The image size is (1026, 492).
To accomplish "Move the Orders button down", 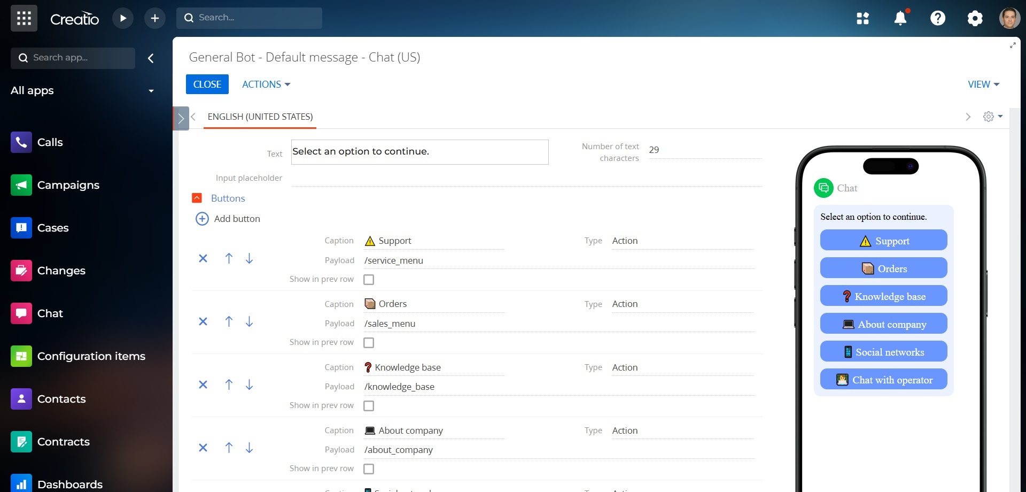I will point(249,322).
